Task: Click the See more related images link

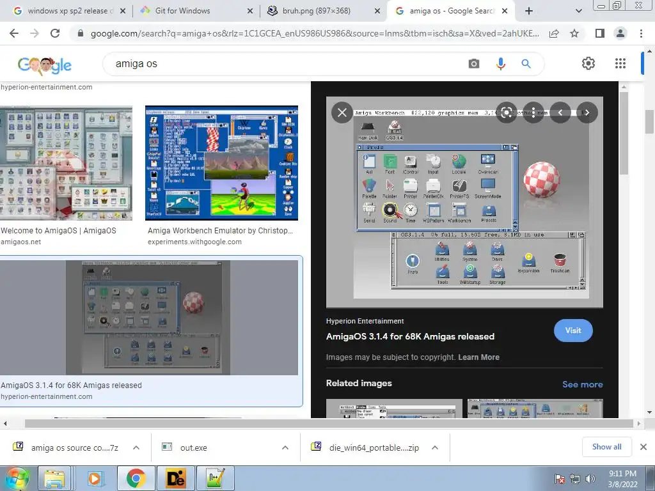Action: (582, 384)
